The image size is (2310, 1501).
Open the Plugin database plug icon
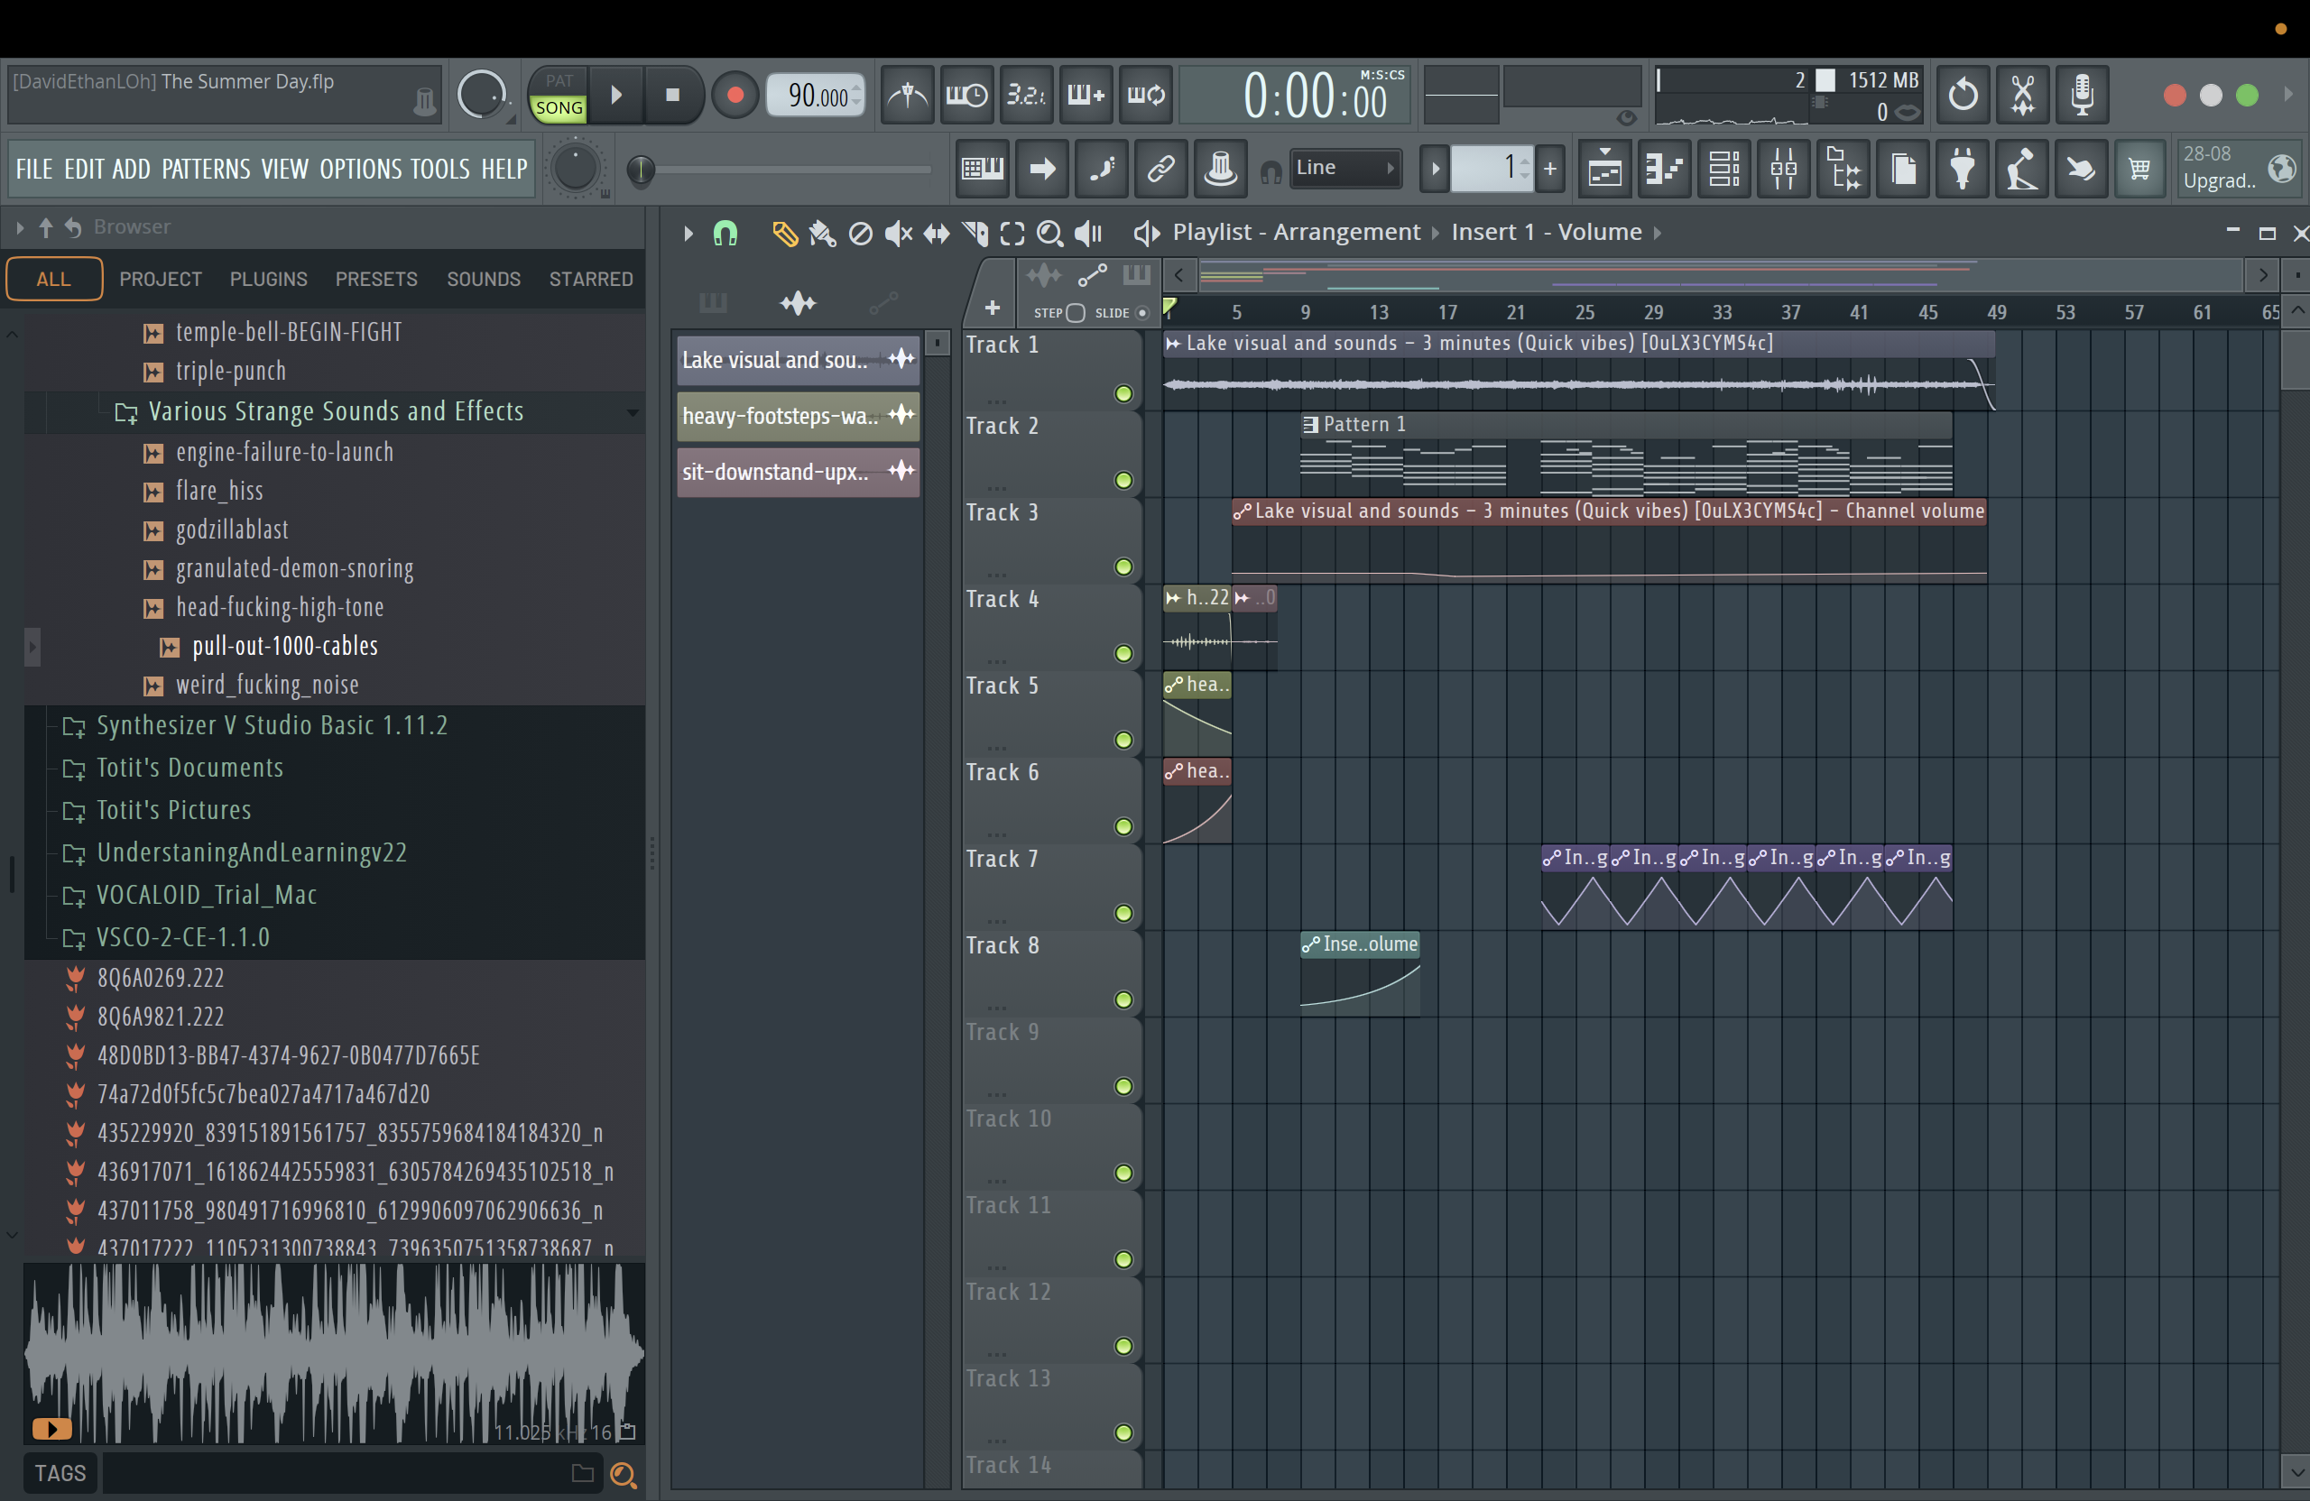(x=1963, y=170)
